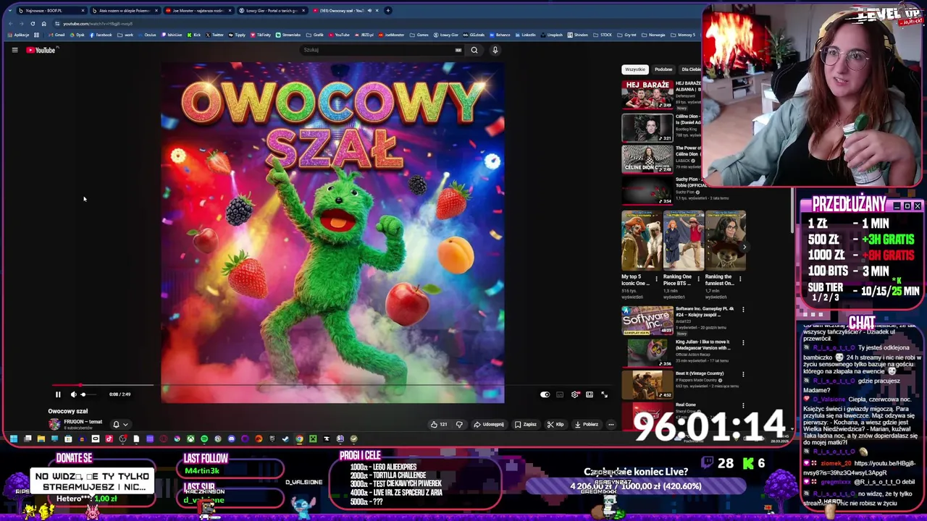This screenshot has height=521, width=927.
Task: Reload the current page
Action: pyautogui.click(x=33, y=24)
